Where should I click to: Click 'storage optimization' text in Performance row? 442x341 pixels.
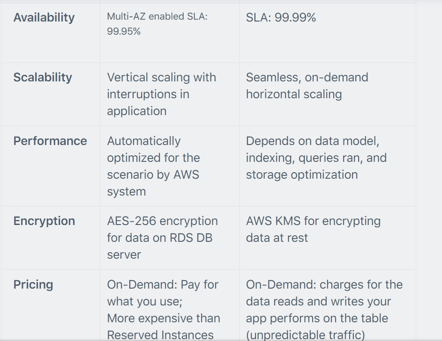pos(302,175)
